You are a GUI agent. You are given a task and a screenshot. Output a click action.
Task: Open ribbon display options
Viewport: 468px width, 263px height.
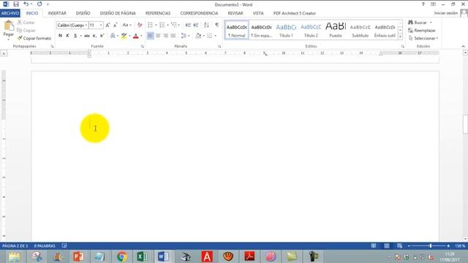(x=433, y=4)
